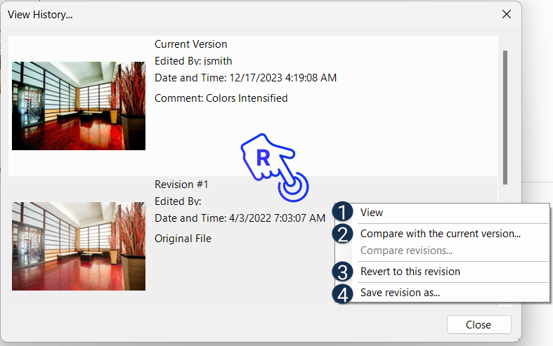This screenshot has width=553, height=346.
Task: Close the View History window with X
Action: click(x=506, y=13)
